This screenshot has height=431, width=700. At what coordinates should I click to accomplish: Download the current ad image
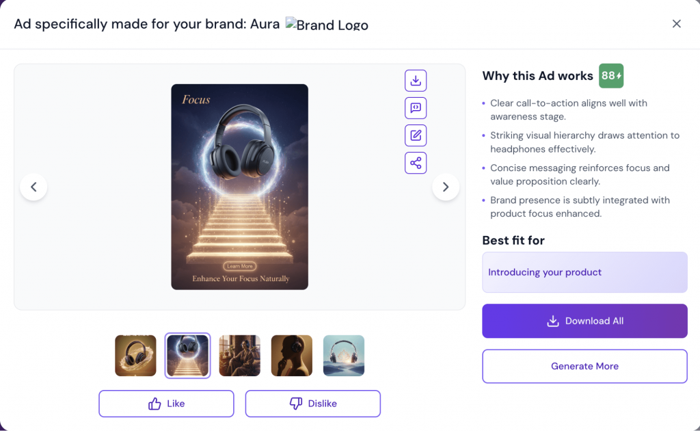(415, 80)
